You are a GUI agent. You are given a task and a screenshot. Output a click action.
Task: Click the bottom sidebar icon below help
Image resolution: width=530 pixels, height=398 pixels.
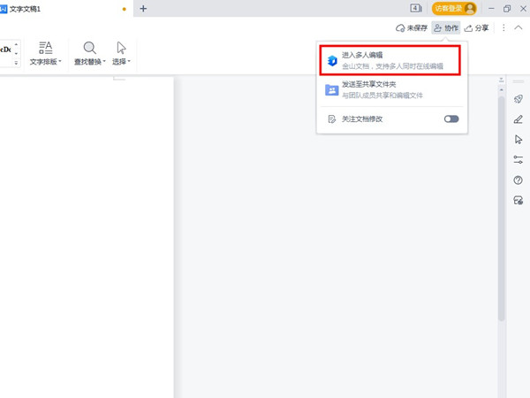click(519, 201)
